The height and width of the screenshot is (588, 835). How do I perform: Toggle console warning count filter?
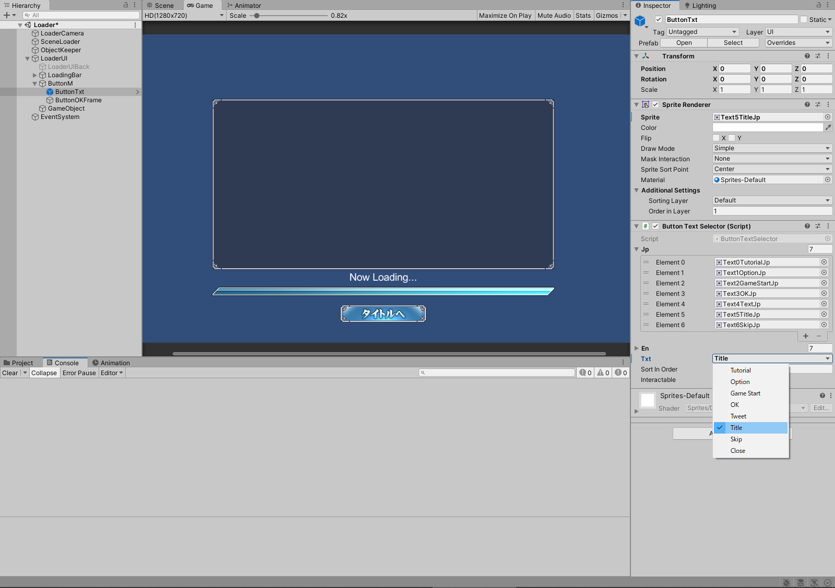point(603,373)
